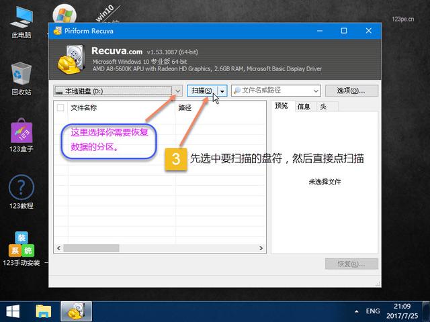
Task: Close the Piriform Recuva window
Action: pyautogui.click(x=369, y=31)
